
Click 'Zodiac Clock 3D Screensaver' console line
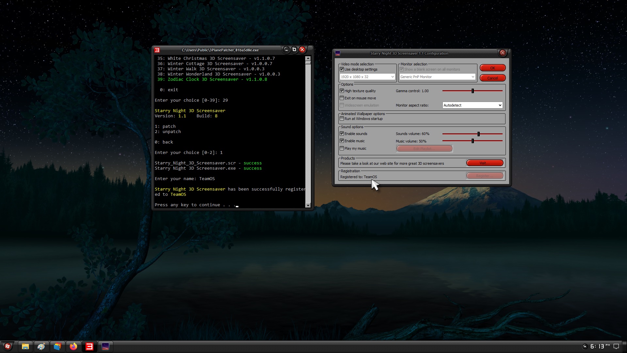click(x=212, y=79)
